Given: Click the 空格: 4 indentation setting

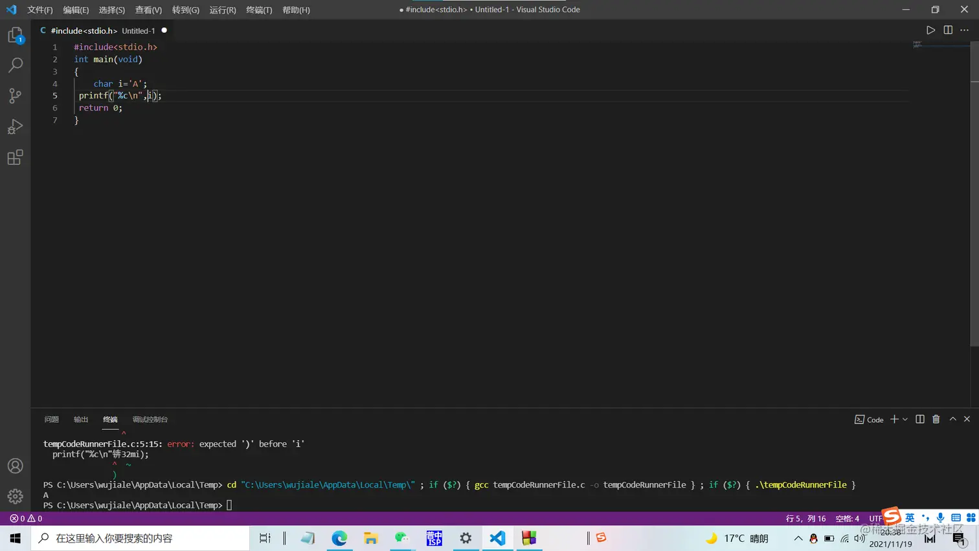Looking at the screenshot, I should click(x=848, y=519).
